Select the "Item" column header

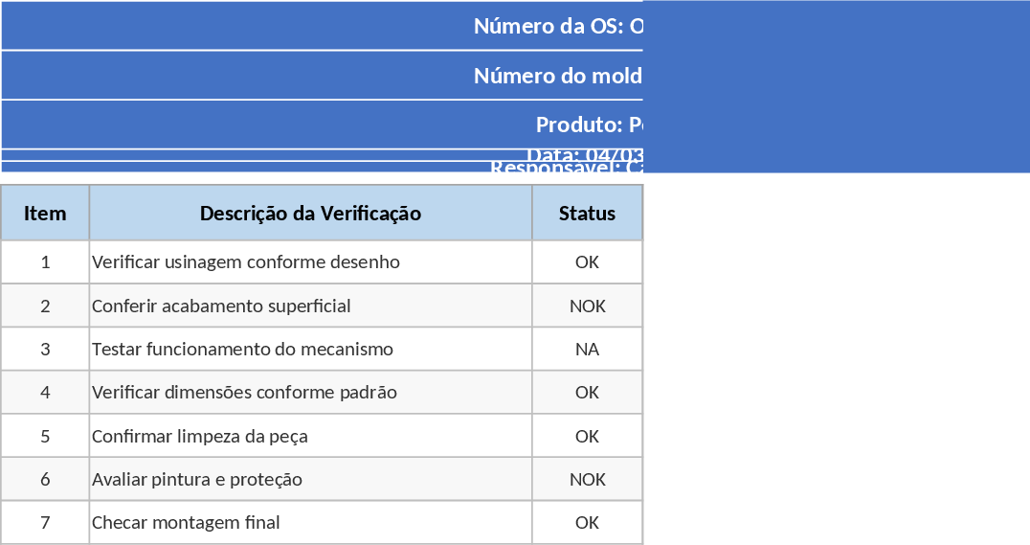tap(45, 213)
